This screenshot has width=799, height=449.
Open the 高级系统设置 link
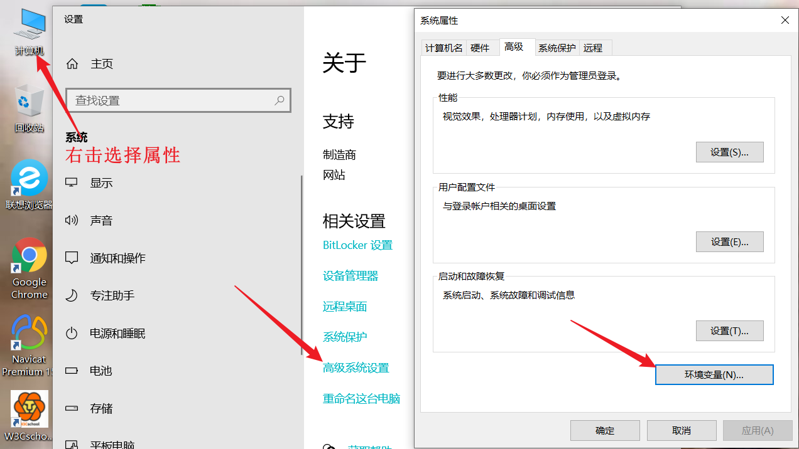pyautogui.click(x=356, y=368)
